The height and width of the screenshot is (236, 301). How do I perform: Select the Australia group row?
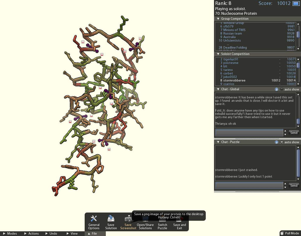[255, 37]
